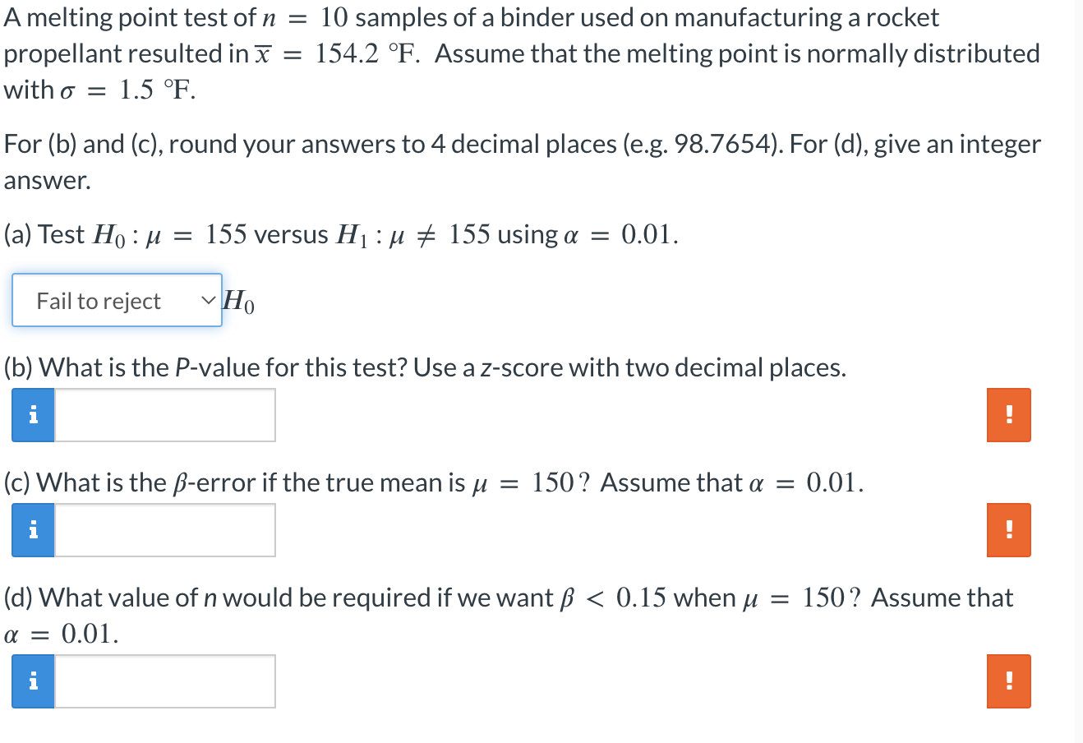
Task: Click the blue info icon beside part (d)
Action: coord(33,681)
